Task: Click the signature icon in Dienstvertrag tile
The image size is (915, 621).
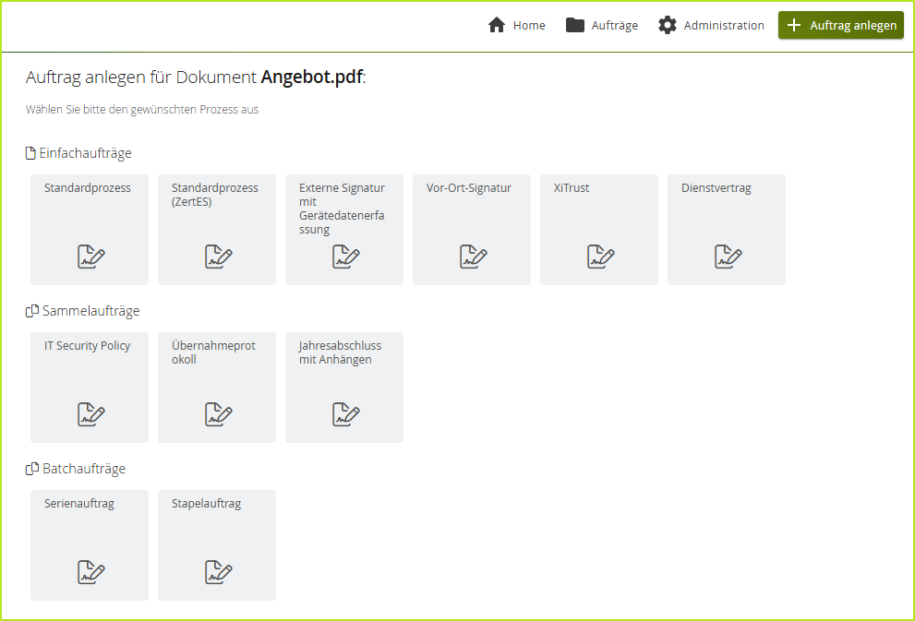Action: pyautogui.click(x=728, y=257)
